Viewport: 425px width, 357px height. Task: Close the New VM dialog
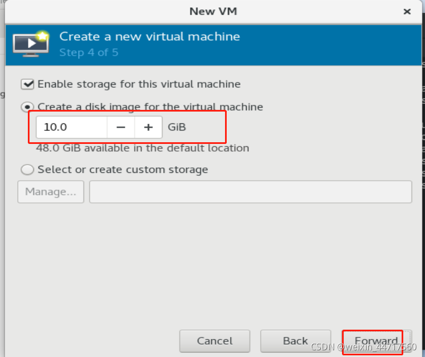(x=407, y=11)
